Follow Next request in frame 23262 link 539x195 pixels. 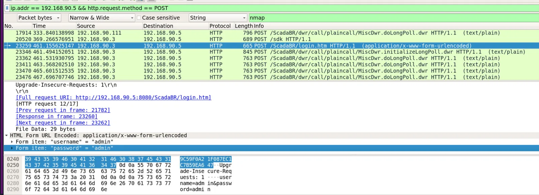pyautogui.click(x=63, y=123)
